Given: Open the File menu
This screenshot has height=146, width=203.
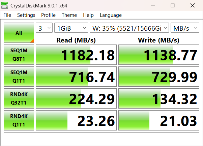Looking at the screenshot, I should (7, 15).
